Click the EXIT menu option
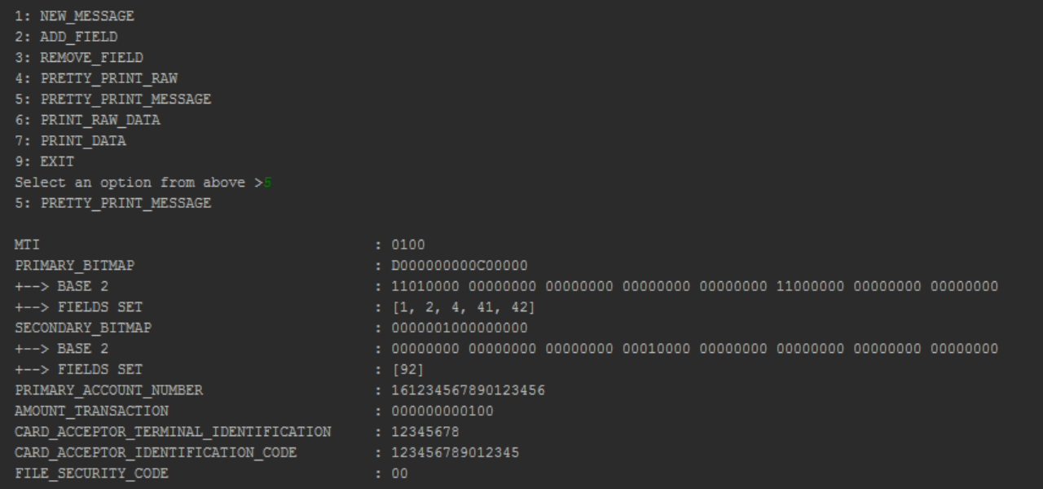Viewport: 1043px width, 489px height. coord(45,161)
